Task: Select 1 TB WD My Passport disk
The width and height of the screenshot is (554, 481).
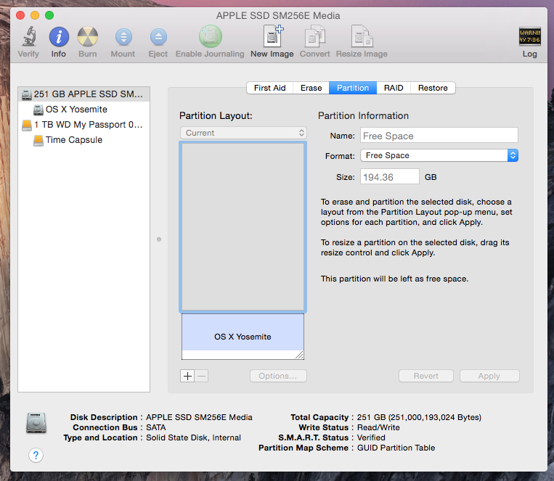Action: [x=84, y=125]
